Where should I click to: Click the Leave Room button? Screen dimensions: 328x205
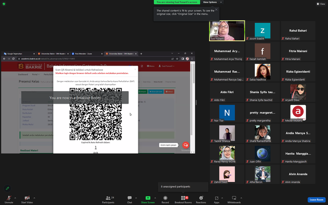pyautogui.click(x=317, y=199)
